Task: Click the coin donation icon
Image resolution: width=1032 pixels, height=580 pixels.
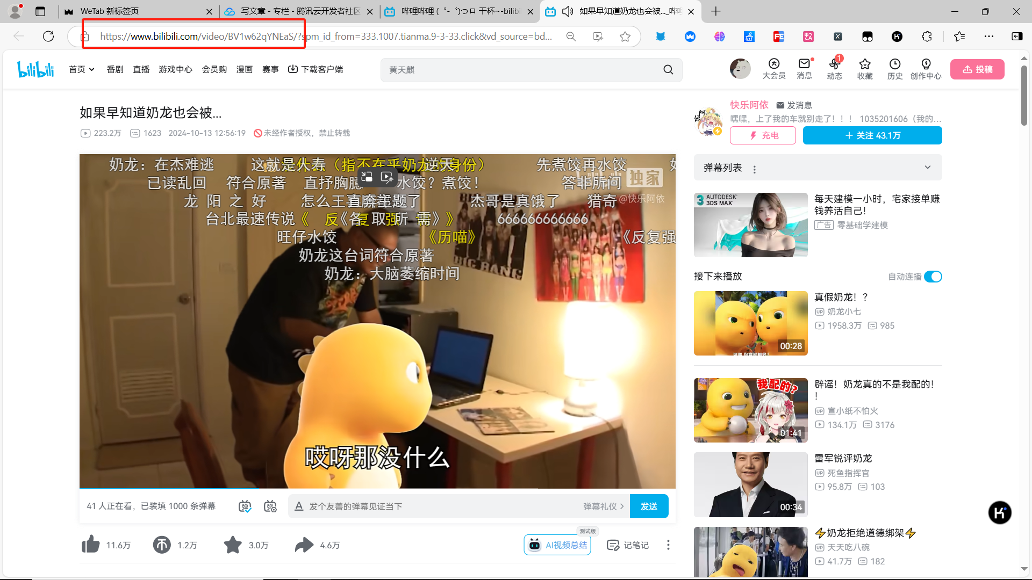Action: point(162,545)
